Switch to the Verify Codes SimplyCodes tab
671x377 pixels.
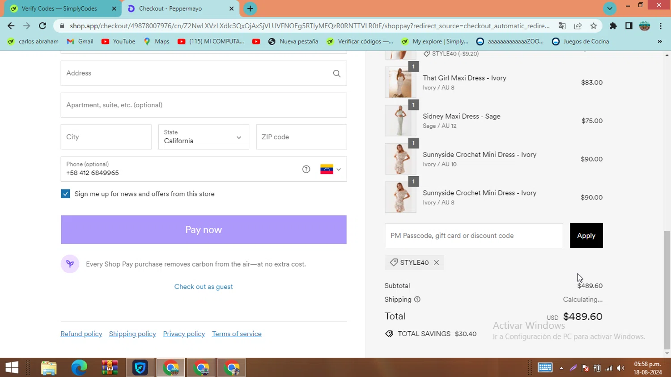coord(59,8)
